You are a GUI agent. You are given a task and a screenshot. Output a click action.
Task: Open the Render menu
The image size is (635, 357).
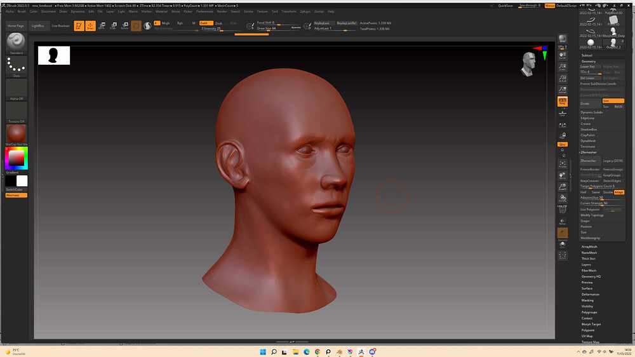pyautogui.click(x=222, y=11)
